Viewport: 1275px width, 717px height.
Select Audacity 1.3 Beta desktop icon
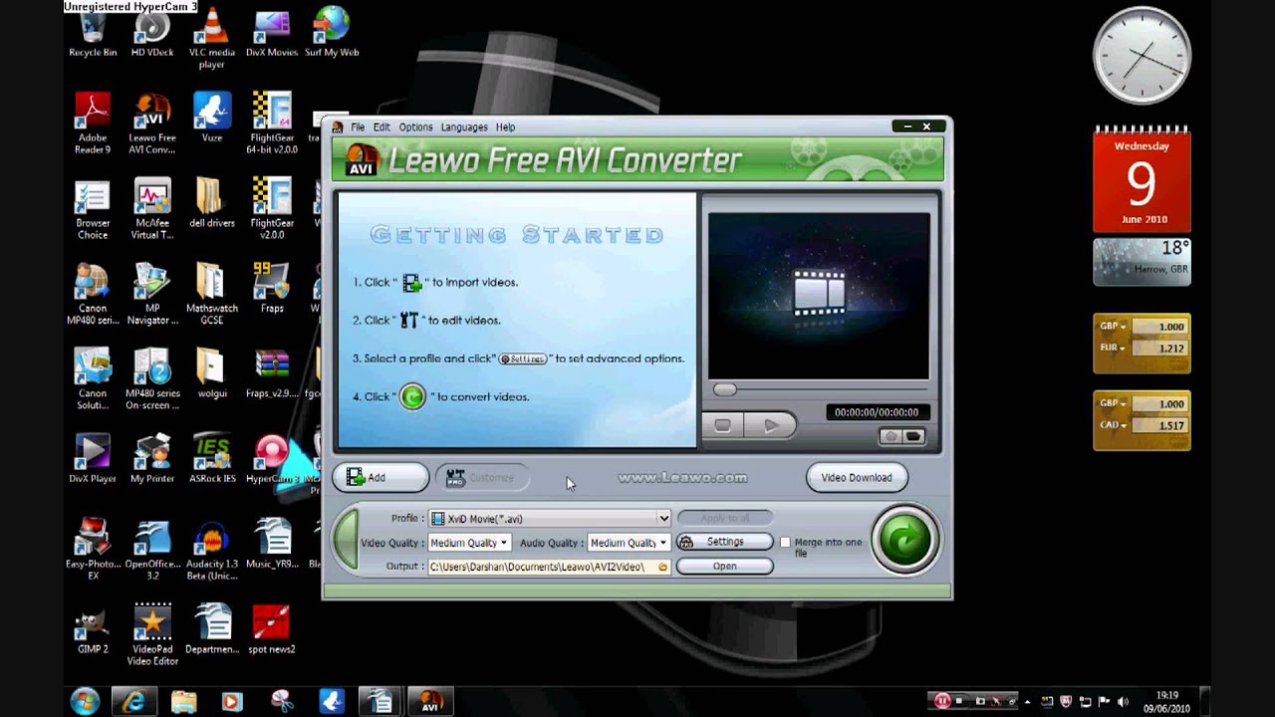[212, 550]
